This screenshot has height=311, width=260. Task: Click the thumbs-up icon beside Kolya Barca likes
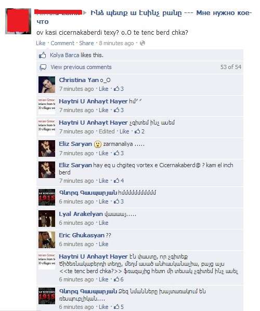click(43, 55)
